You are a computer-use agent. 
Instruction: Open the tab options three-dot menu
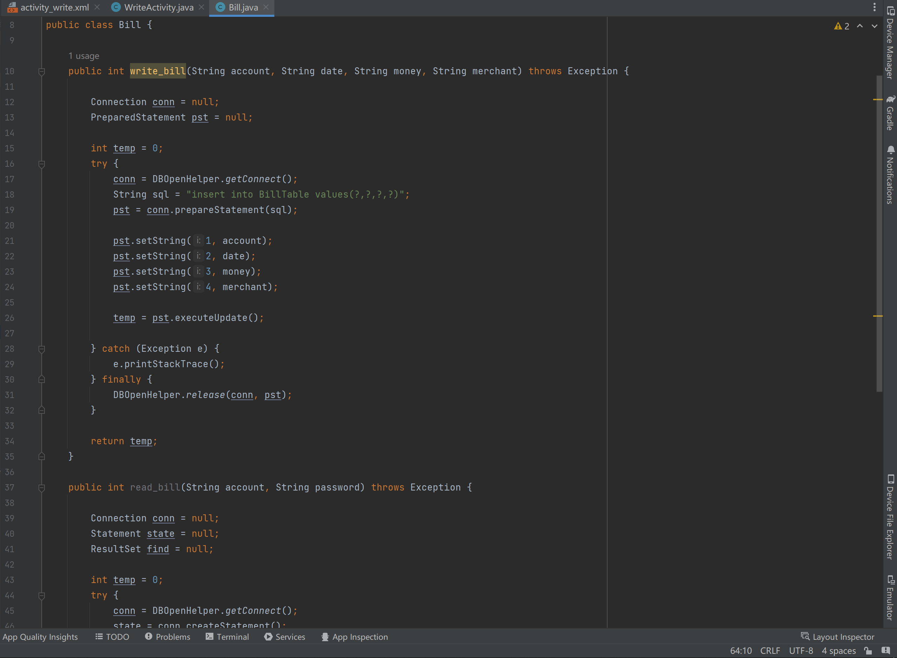[x=874, y=7]
